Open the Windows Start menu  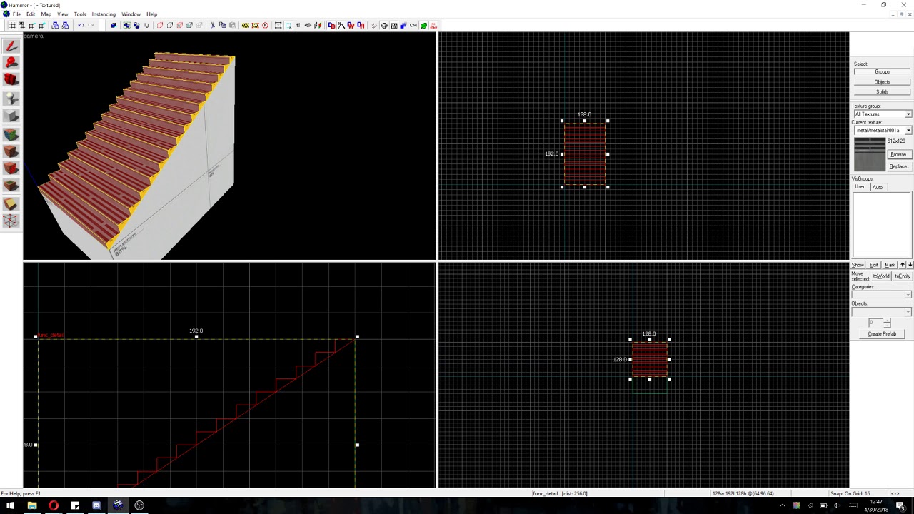(x=10, y=505)
